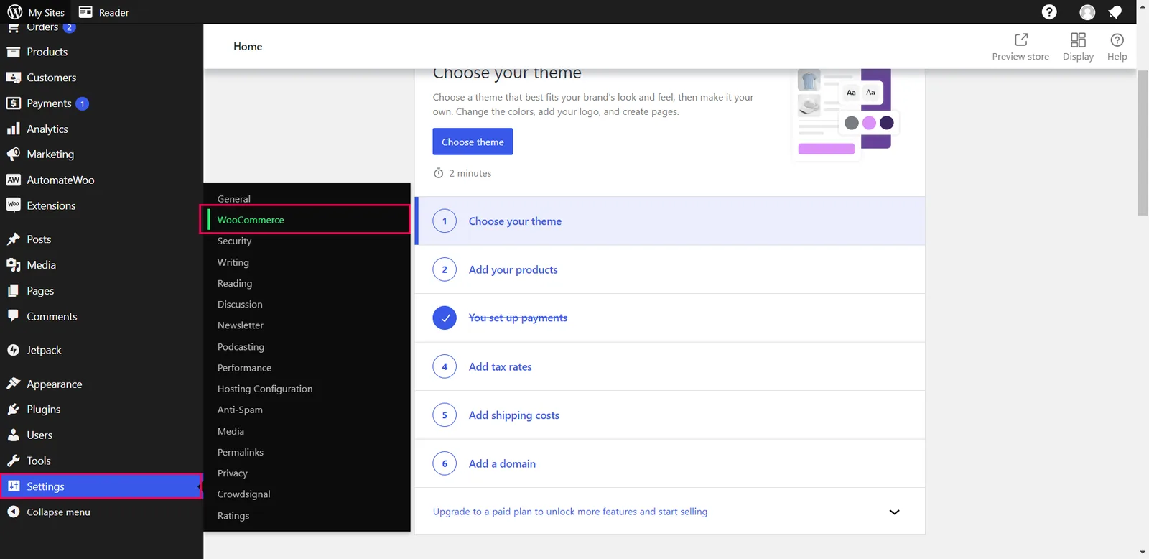Click the Help icon below the top bar

[1117, 40]
